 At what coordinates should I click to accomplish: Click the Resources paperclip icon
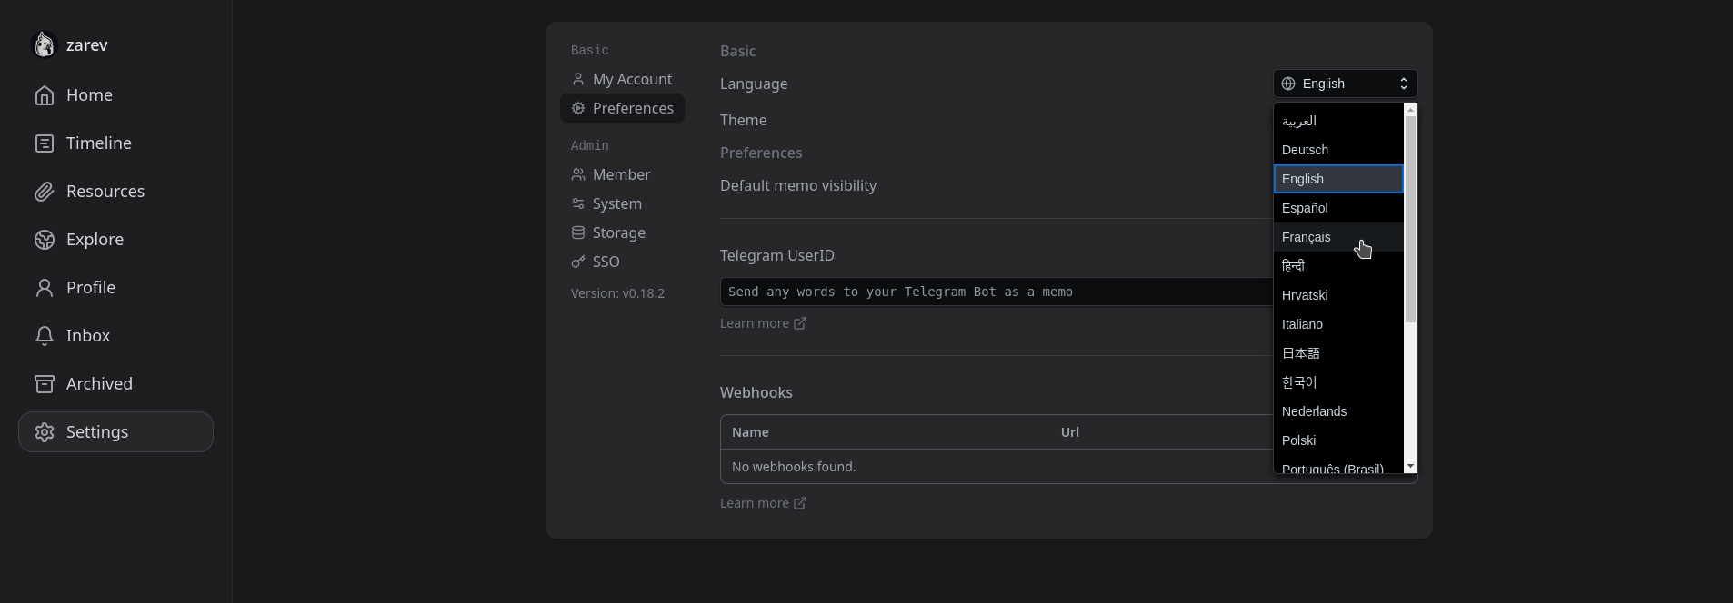click(x=45, y=192)
